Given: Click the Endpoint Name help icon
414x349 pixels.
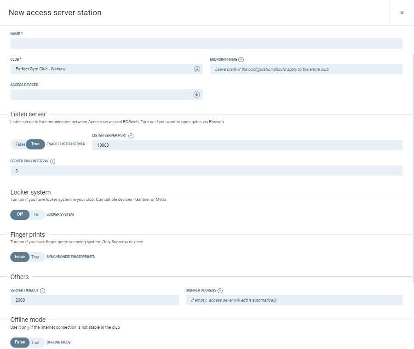Looking at the screenshot, I should (x=241, y=59).
